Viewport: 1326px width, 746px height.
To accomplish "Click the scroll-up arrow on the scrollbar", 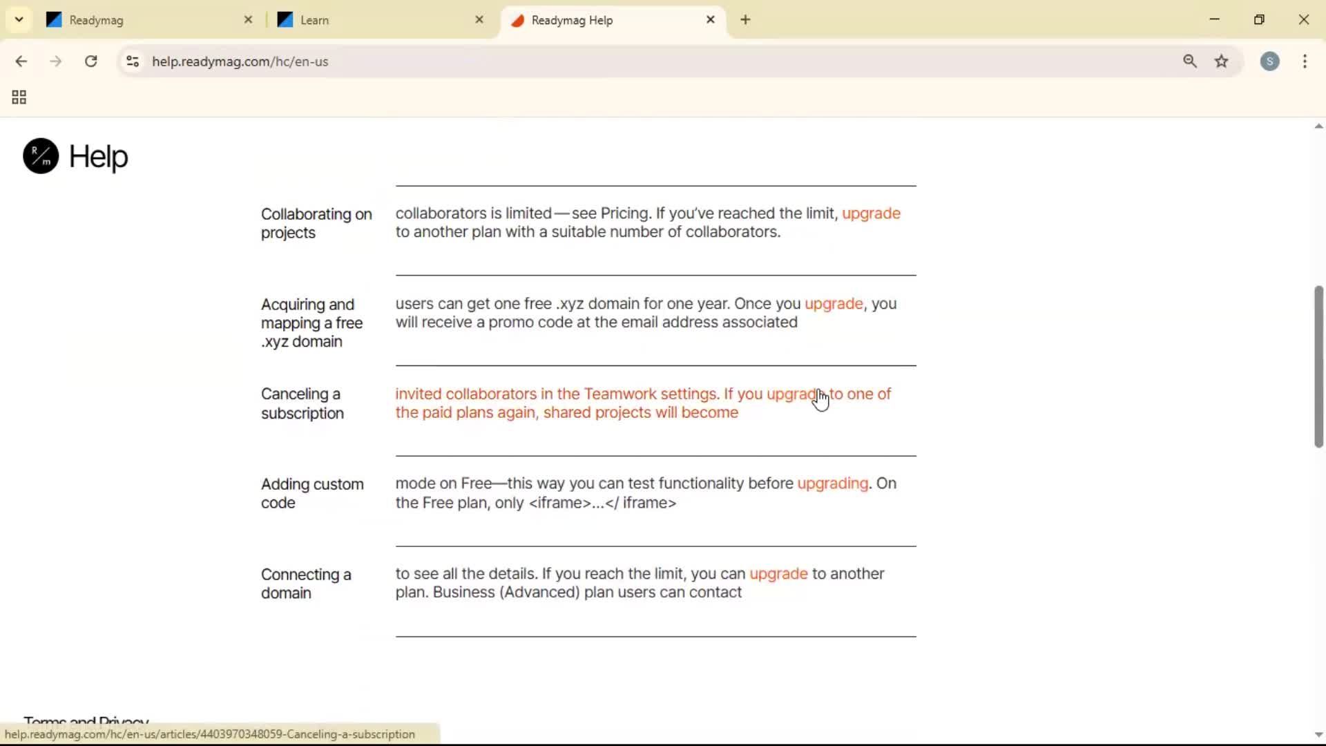I will pos(1318,125).
